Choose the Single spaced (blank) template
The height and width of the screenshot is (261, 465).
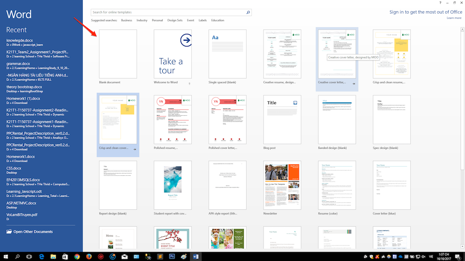point(228,54)
